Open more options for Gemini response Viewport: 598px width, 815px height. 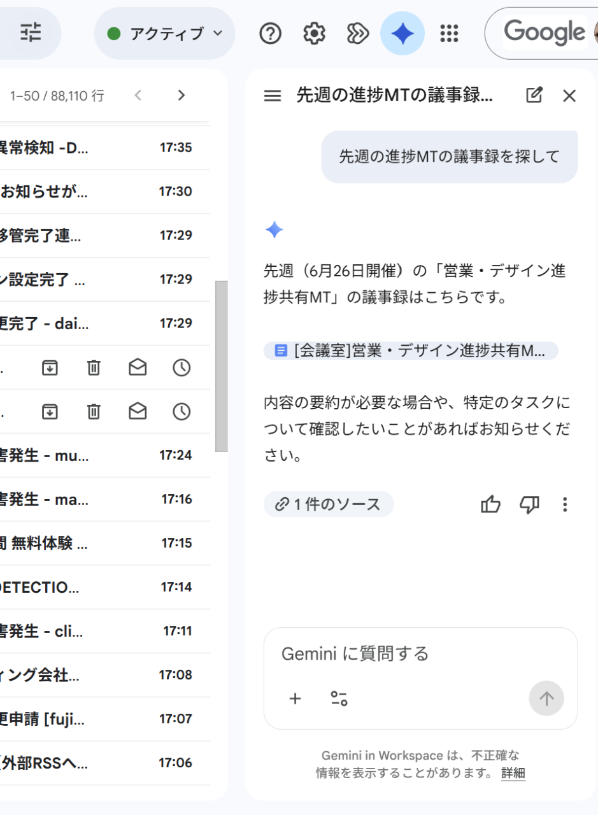pyautogui.click(x=565, y=505)
